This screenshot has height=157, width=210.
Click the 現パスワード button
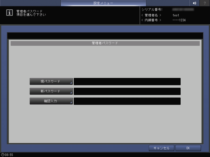coord(51,81)
